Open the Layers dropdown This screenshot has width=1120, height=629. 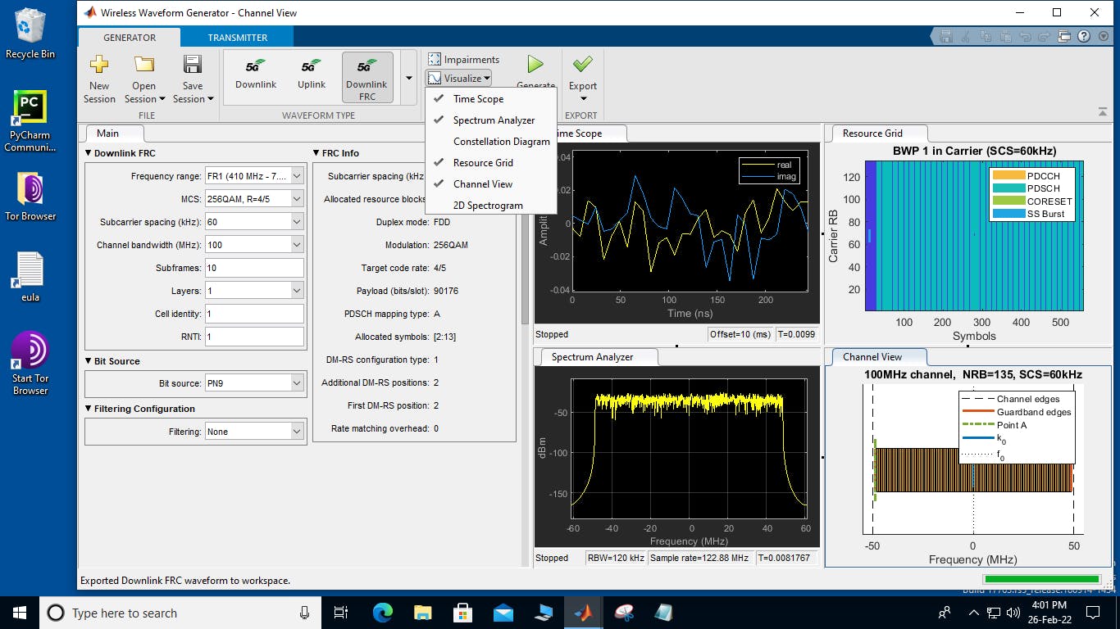coord(297,291)
